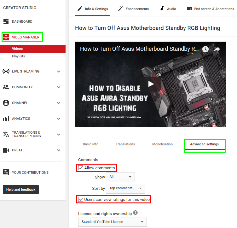Click the Translations & Transcriptions icon
The image size is (237, 228).
pyautogui.click(x=6, y=134)
